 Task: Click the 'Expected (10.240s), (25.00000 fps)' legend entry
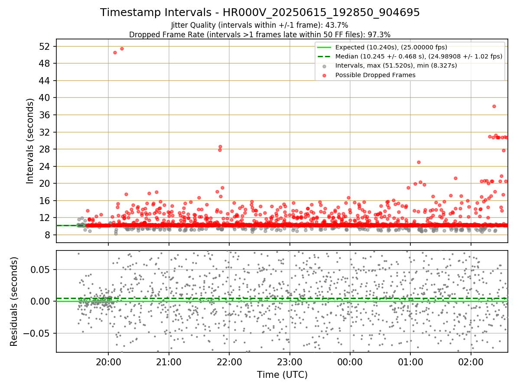coord(391,47)
